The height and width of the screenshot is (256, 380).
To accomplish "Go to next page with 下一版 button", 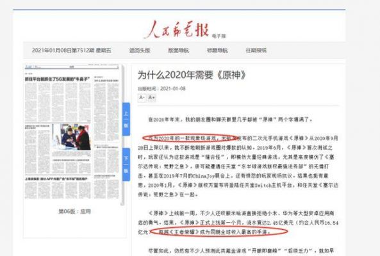I will [x=126, y=164].
